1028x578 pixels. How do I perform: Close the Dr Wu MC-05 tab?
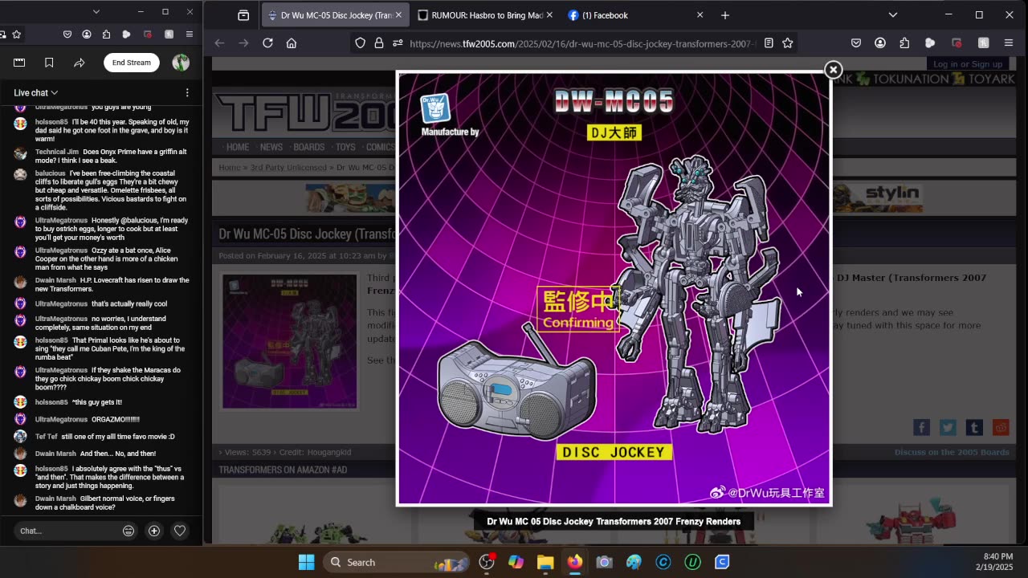399,15
